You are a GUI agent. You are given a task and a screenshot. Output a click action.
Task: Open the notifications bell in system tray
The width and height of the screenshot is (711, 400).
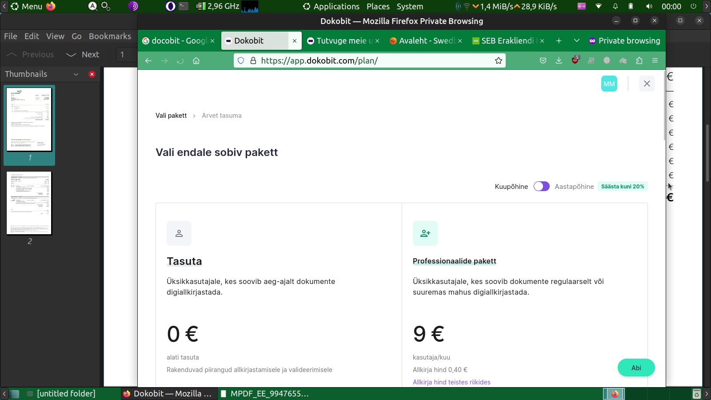tap(615, 6)
